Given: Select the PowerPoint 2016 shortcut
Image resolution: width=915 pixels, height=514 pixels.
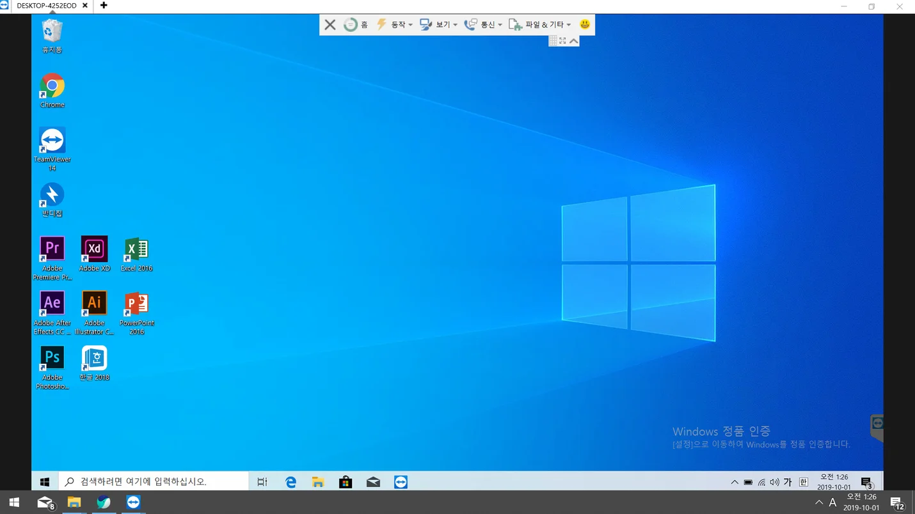Looking at the screenshot, I should pyautogui.click(x=136, y=313).
